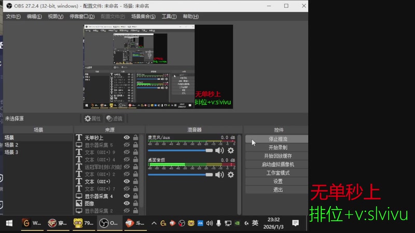
Task: Show the 文本 (GDI+) 7 source
Action: pos(127,188)
